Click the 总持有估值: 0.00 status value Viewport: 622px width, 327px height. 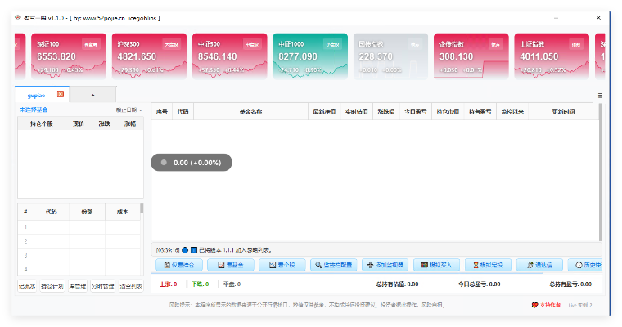click(397, 284)
